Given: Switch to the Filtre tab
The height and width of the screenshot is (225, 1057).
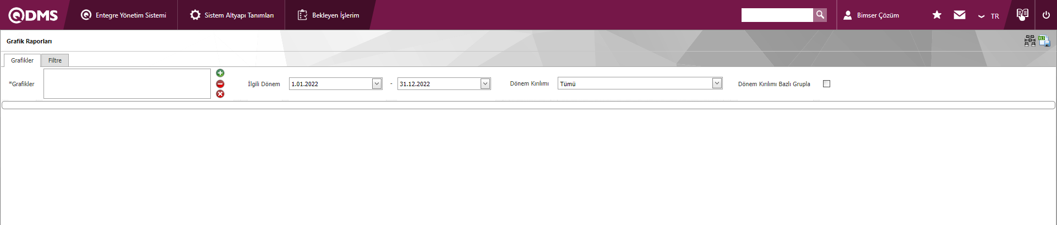Looking at the screenshot, I should point(55,60).
